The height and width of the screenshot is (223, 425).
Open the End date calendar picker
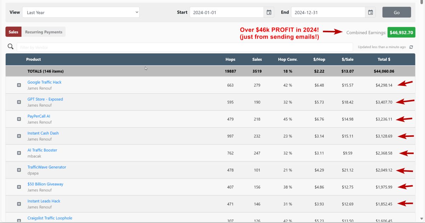pyautogui.click(x=370, y=12)
